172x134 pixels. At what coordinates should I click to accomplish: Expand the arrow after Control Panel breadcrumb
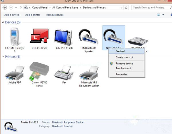(50, 8)
